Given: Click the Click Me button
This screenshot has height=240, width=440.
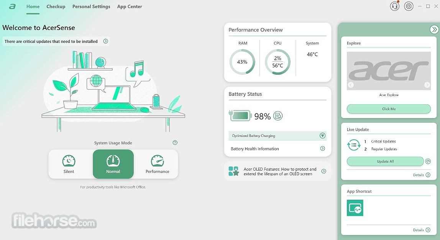Looking at the screenshot, I should coord(389,109).
